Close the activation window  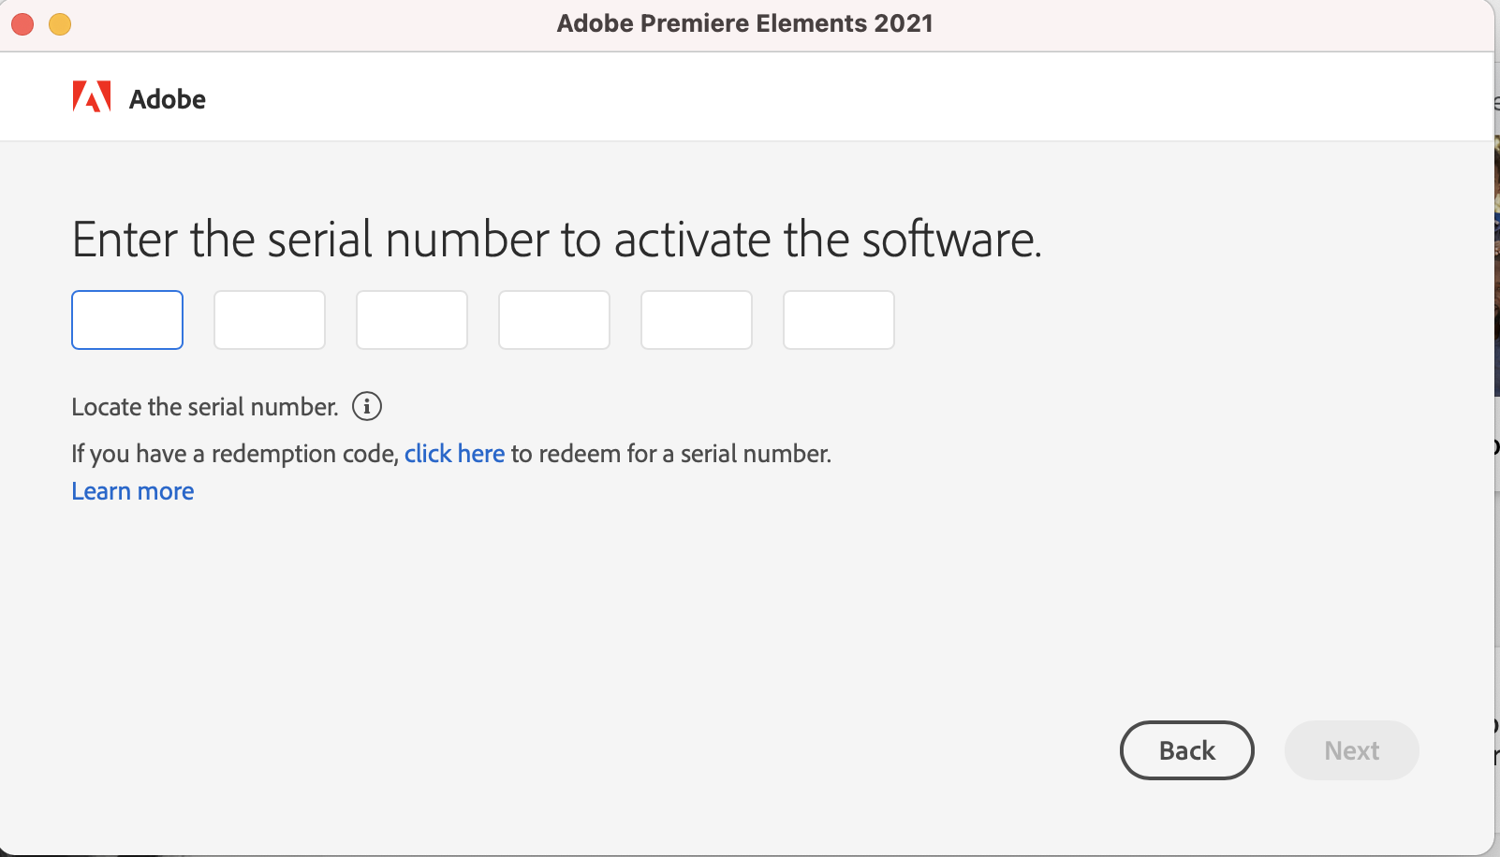click(x=22, y=24)
